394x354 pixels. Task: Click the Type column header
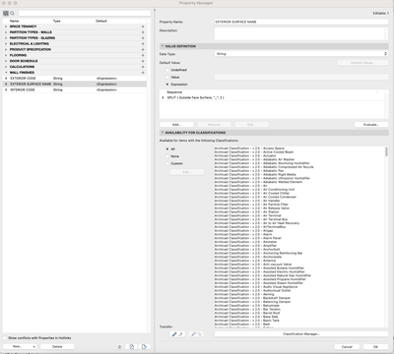pos(57,21)
